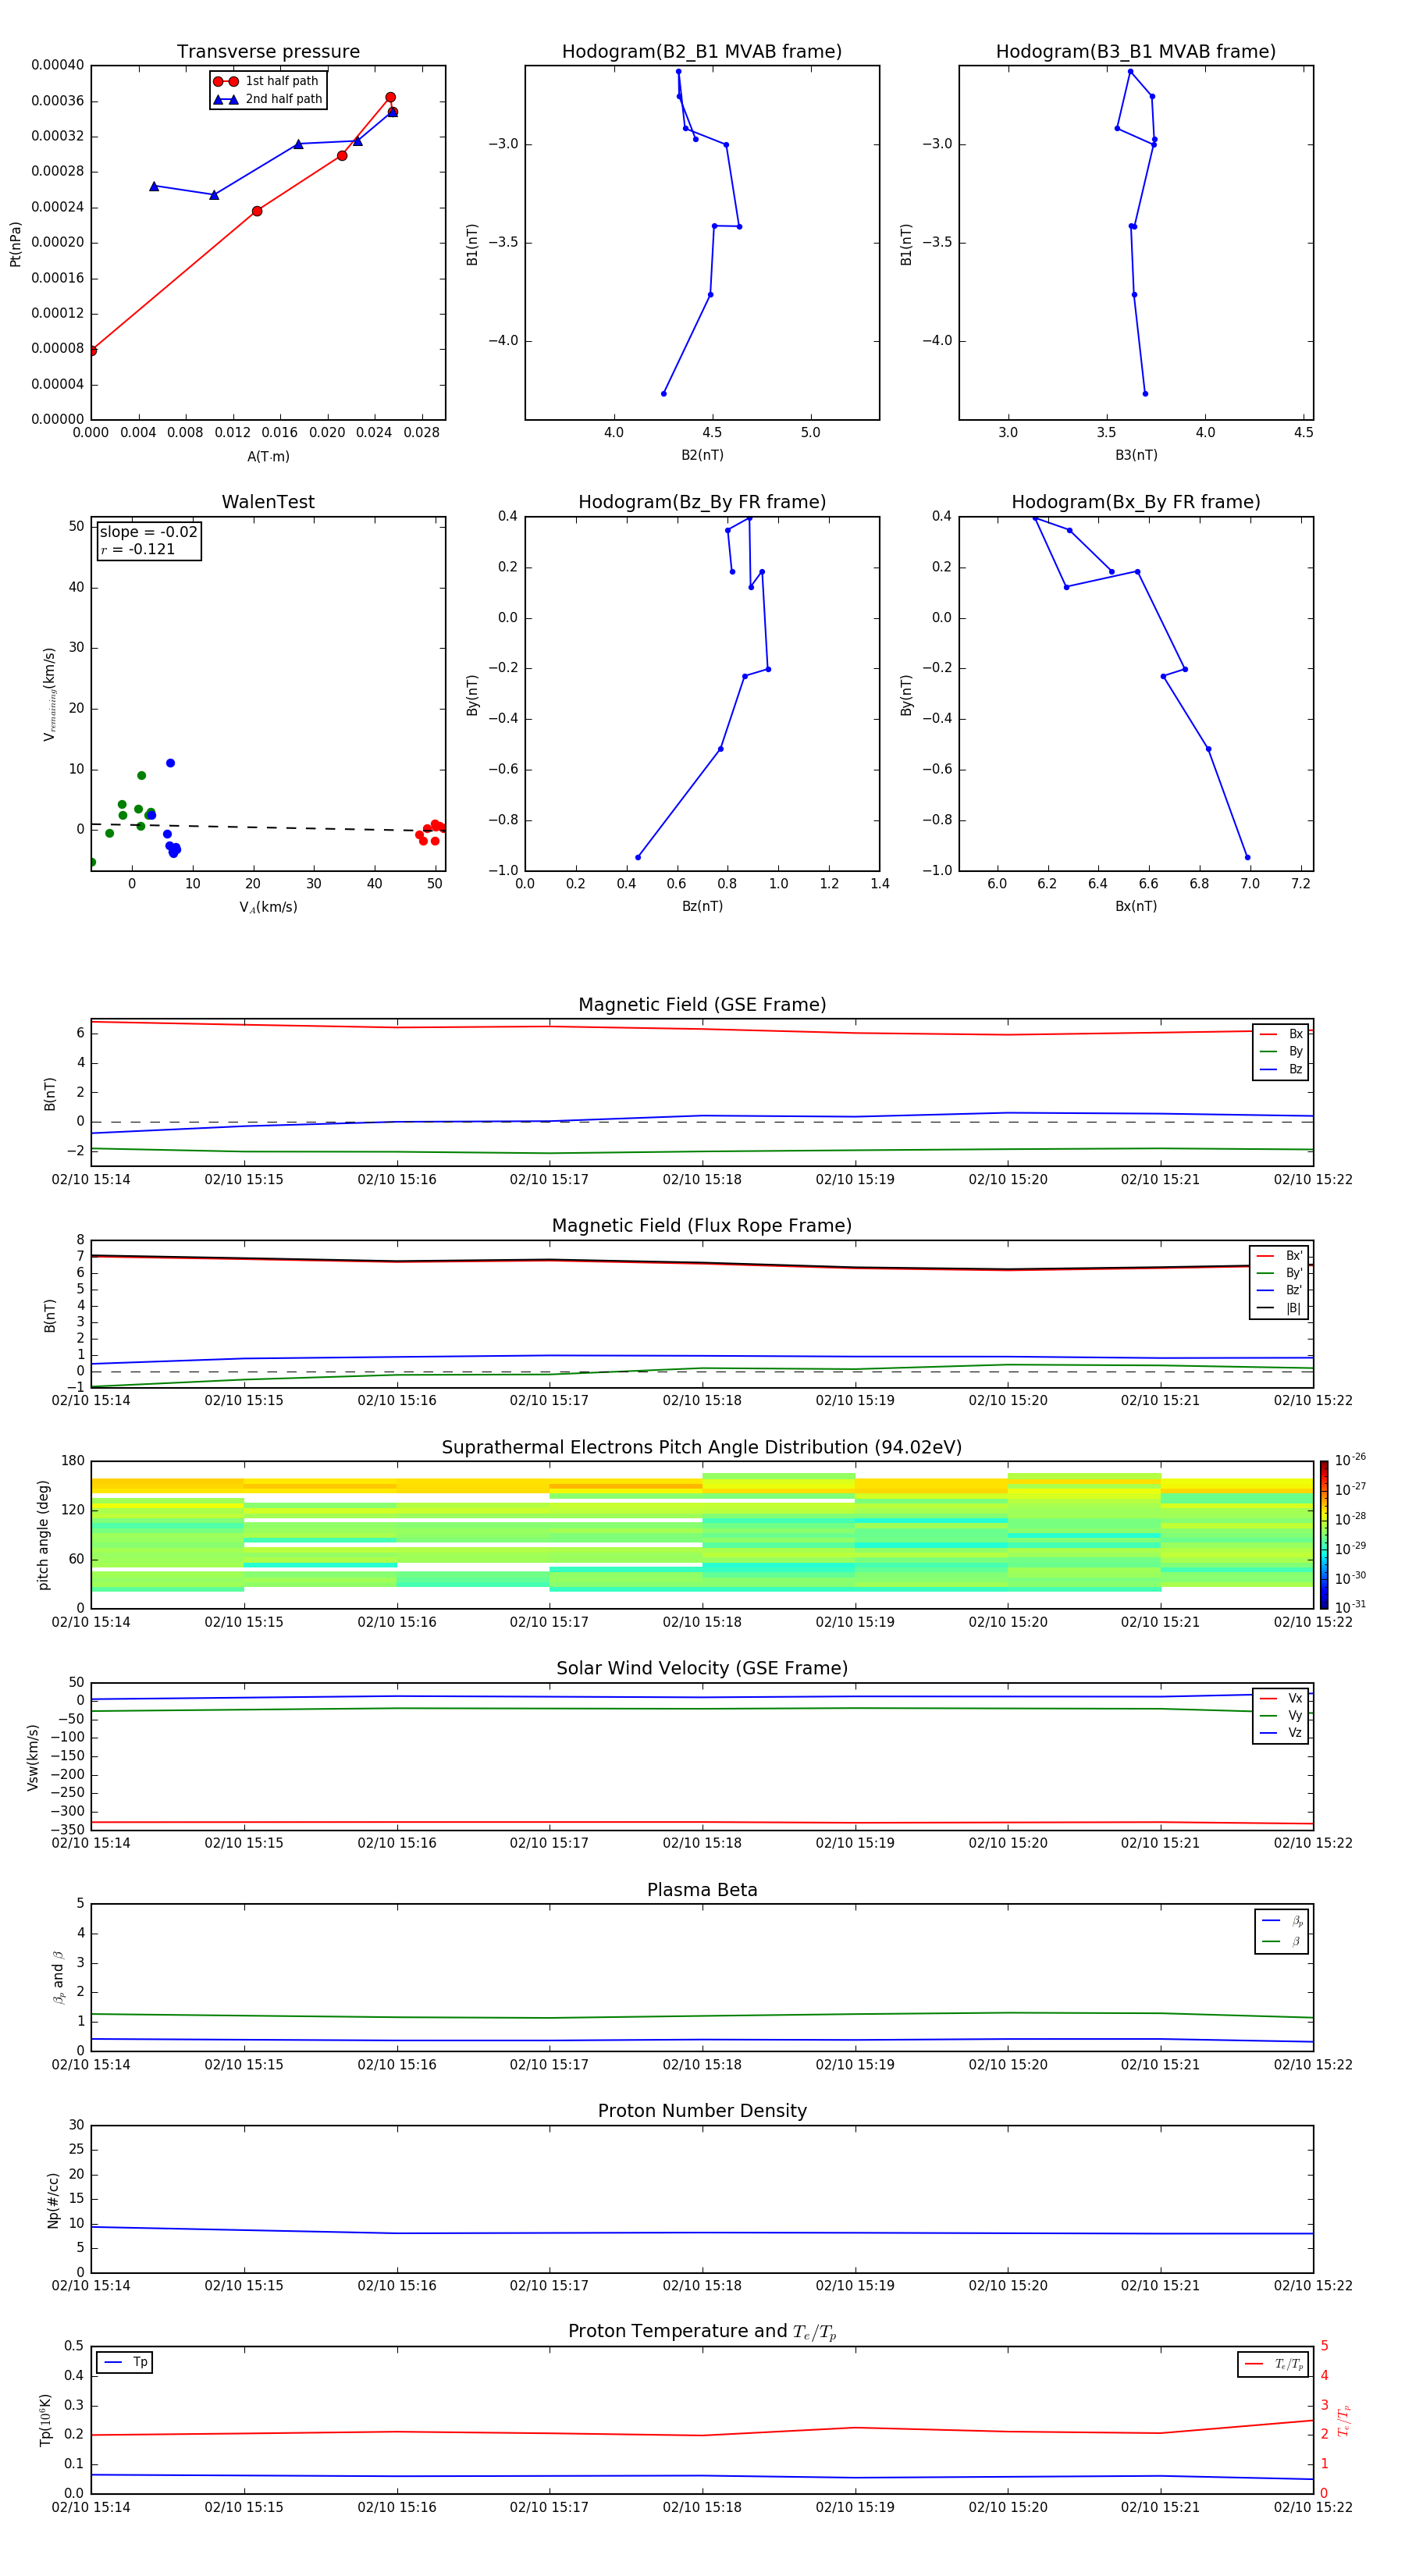Click the Vy legend entry in velocity plot
Screen dimensions: 1405x2576
point(1281,1715)
